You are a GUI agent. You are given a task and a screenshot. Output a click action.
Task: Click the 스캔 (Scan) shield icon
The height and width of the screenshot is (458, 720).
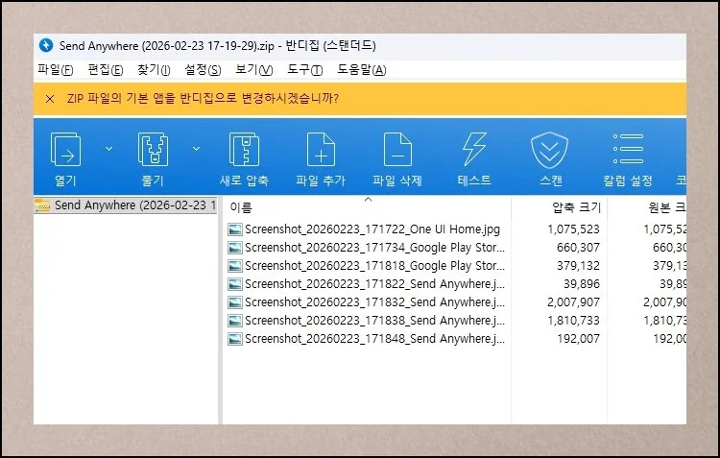(x=551, y=151)
